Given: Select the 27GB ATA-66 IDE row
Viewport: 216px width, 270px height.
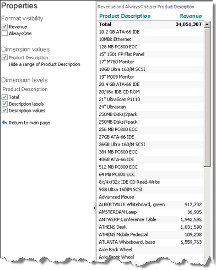Looking at the screenshot, I should [x=150, y=137].
